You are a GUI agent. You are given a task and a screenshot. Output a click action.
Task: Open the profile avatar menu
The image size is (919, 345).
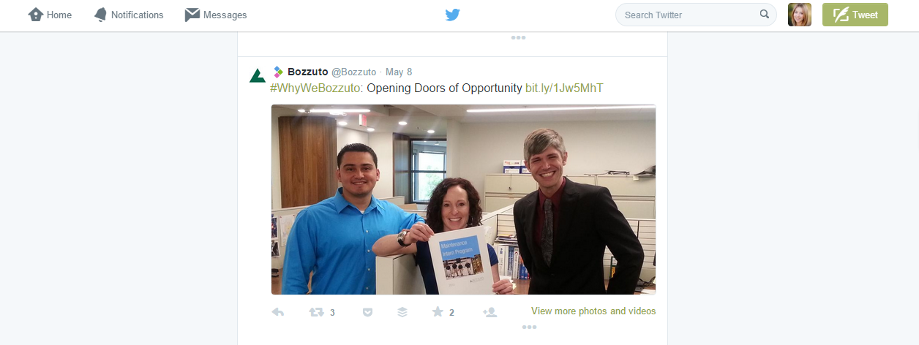tap(800, 15)
